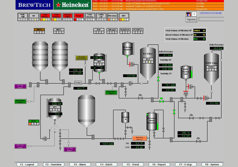Screen dimensions: 238x167
Task: Select the Pressure Shock Absorber tank
Action: (152, 122)
